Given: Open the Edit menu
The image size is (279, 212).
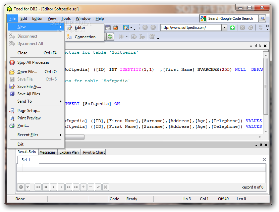Looking at the screenshot, I should 24,18.
